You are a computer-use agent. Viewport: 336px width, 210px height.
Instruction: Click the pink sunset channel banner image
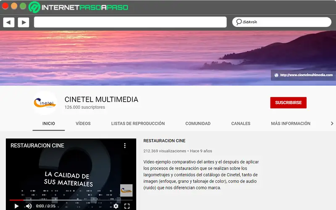click(x=168, y=58)
